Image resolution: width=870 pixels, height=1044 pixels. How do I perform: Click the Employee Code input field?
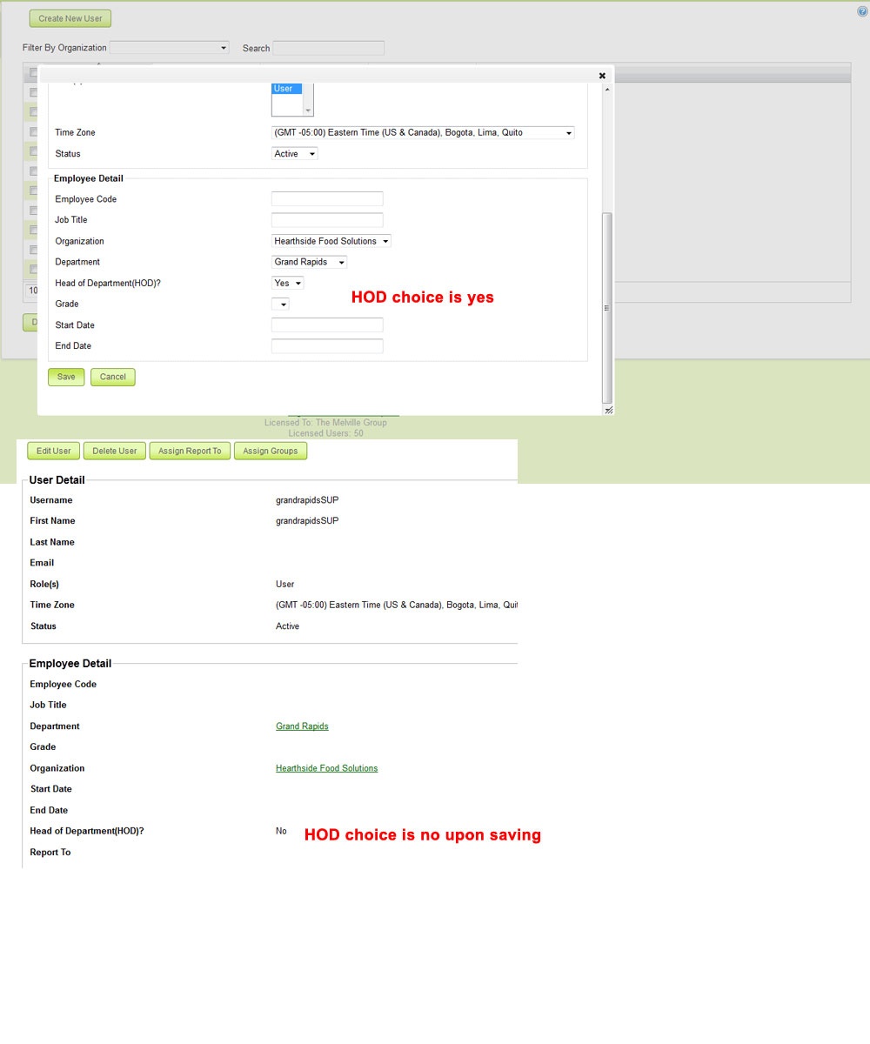click(x=327, y=199)
